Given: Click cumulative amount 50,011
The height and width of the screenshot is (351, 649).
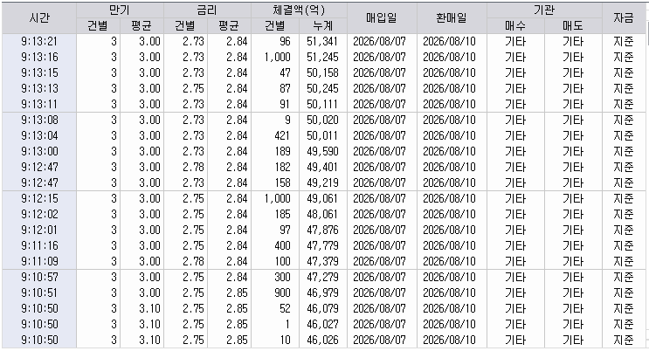Looking at the screenshot, I should click(x=322, y=135).
